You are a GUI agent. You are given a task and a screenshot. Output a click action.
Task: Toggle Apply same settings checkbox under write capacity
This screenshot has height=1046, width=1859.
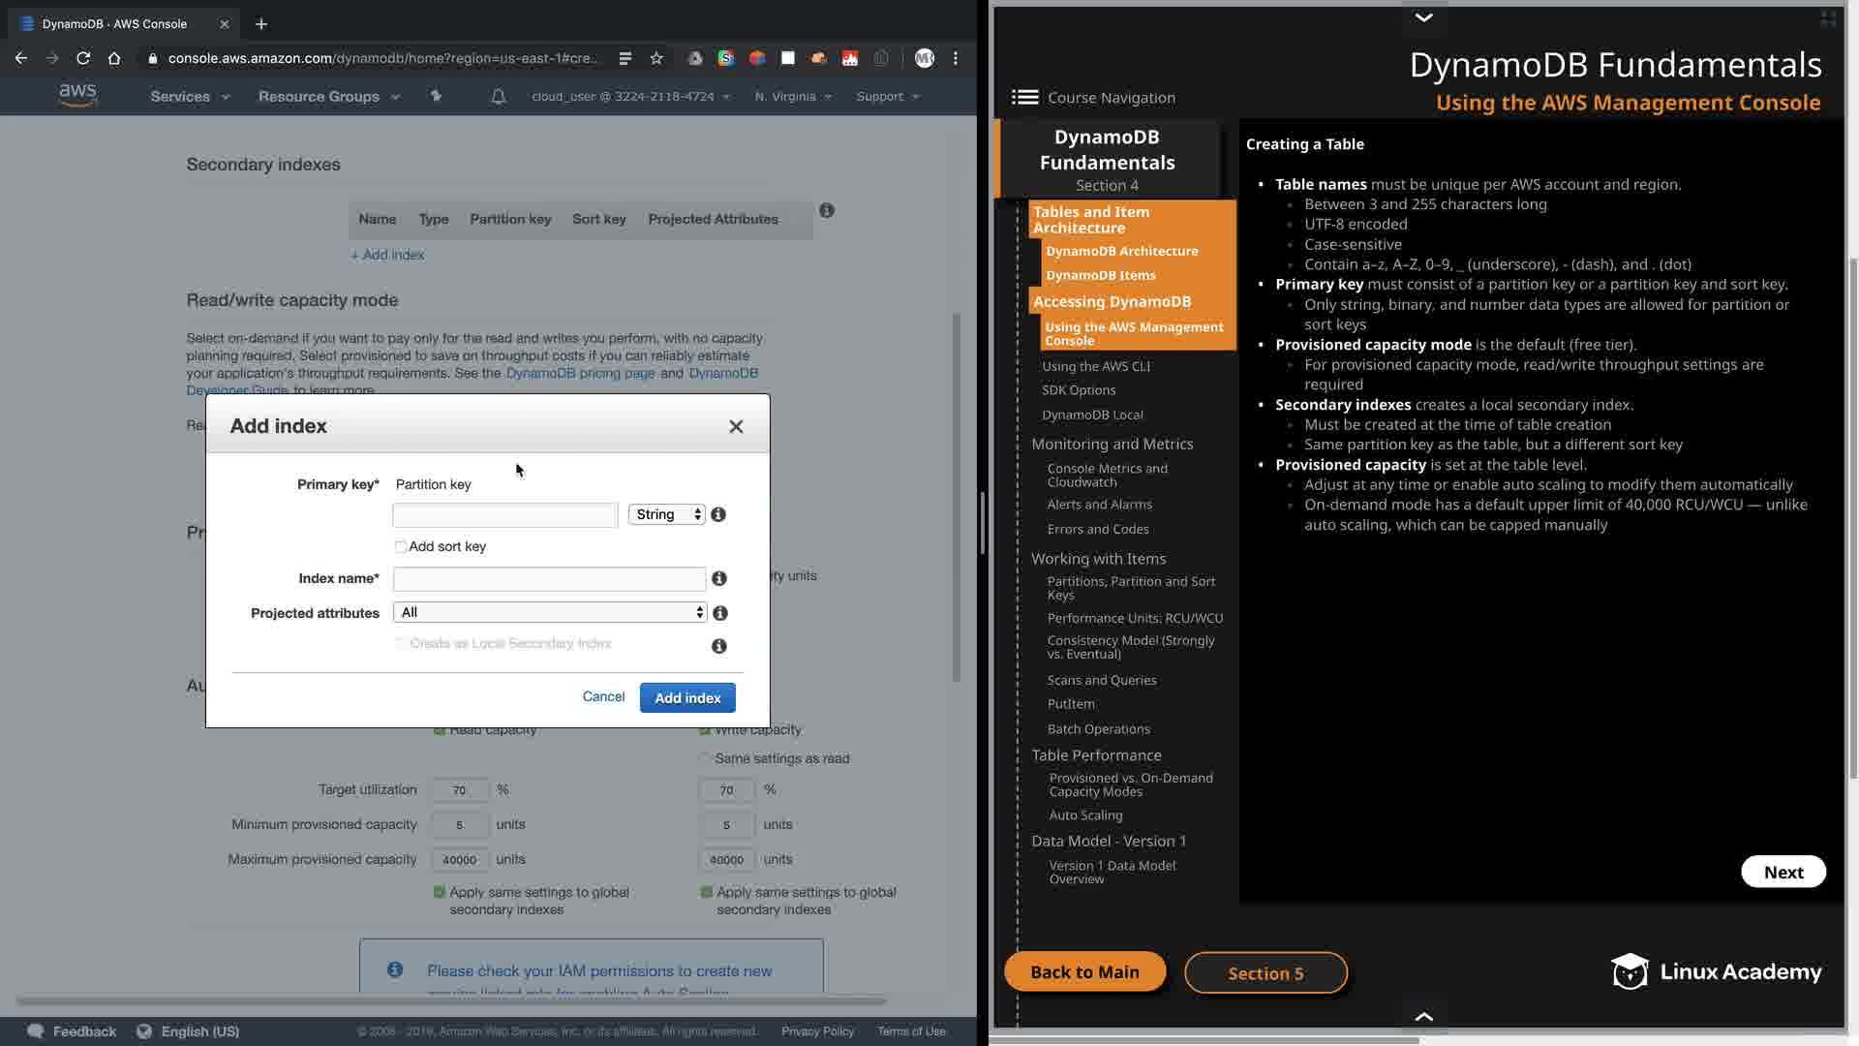tap(707, 892)
